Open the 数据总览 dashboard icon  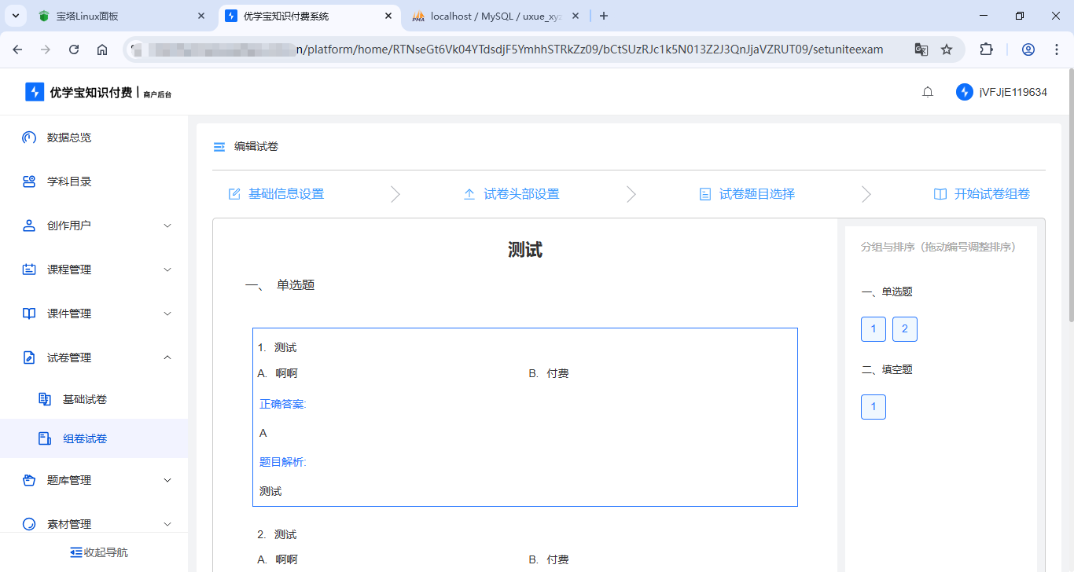click(28, 137)
